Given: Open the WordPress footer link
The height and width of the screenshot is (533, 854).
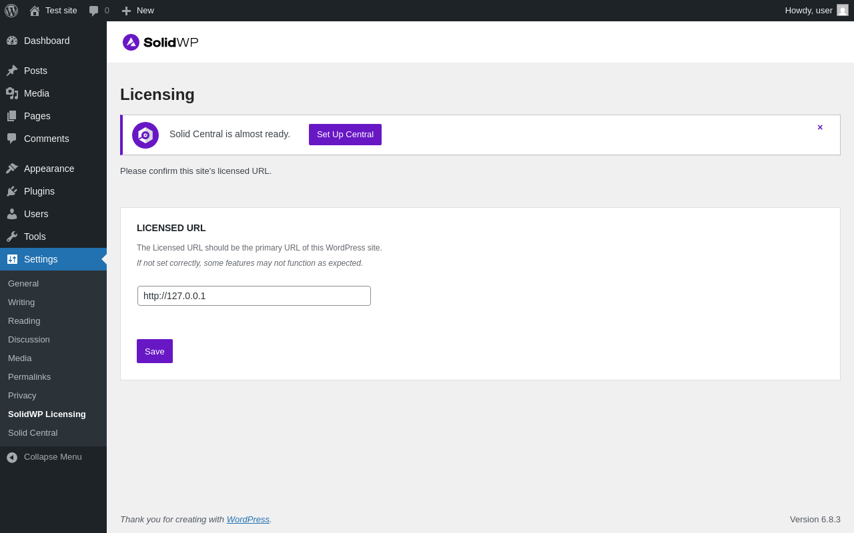Looking at the screenshot, I should 248,519.
